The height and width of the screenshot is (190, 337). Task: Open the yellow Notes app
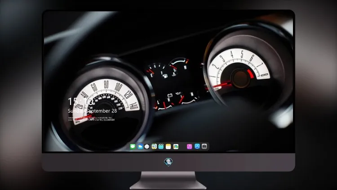tap(168, 146)
